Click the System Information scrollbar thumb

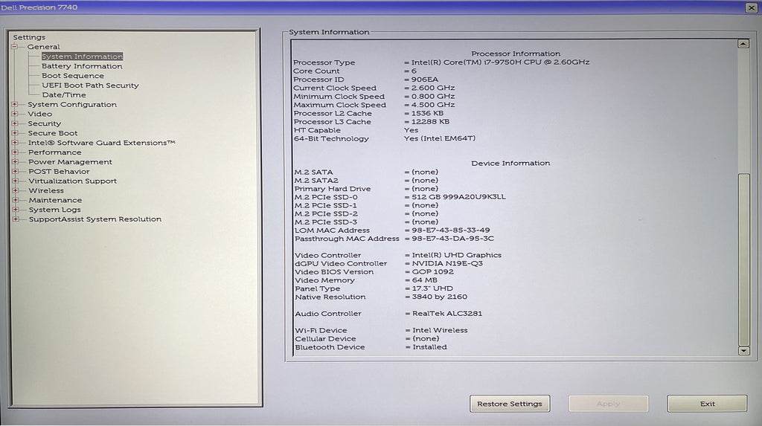coord(743,259)
